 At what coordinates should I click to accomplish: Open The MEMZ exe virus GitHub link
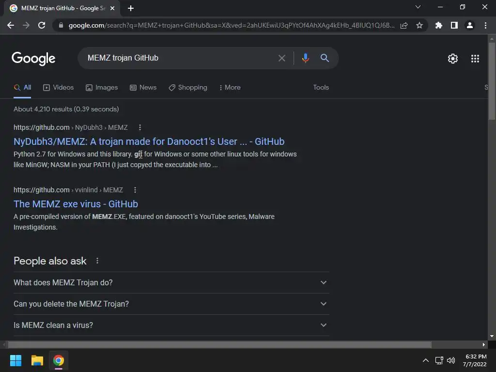76,204
